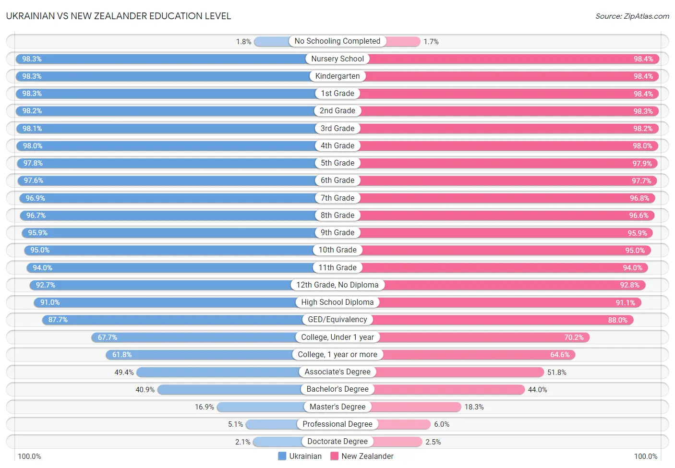Click the chart title Ukrainian vs New Zealander
Viewport: 675px width, 468px height.
click(119, 16)
